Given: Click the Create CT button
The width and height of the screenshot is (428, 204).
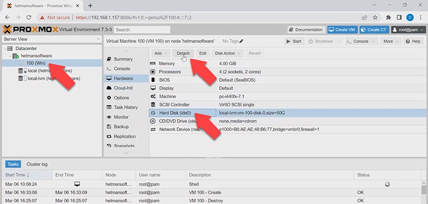Looking at the screenshot, I should (x=374, y=30).
